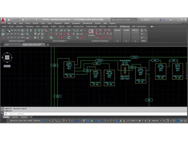Click the wrench customize icon by command line
This screenshot has height=141, width=188.
coord(2,114)
